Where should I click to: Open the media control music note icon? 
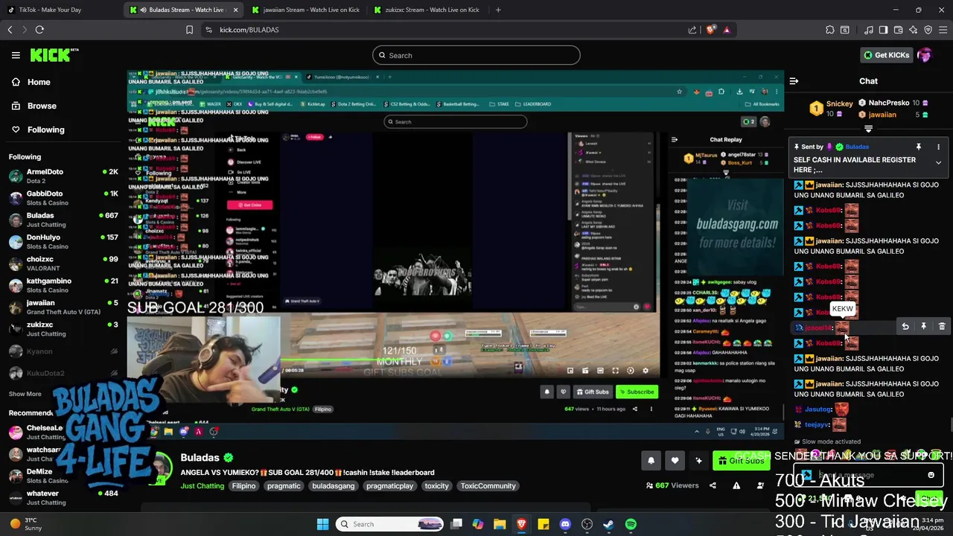click(869, 30)
